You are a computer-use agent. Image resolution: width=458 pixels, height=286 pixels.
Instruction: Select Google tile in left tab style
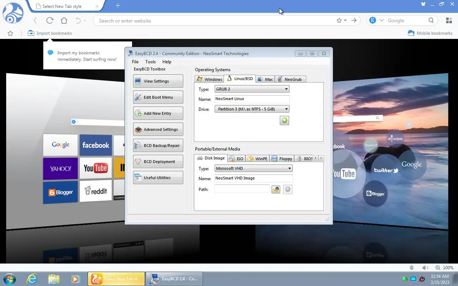(60, 145)
